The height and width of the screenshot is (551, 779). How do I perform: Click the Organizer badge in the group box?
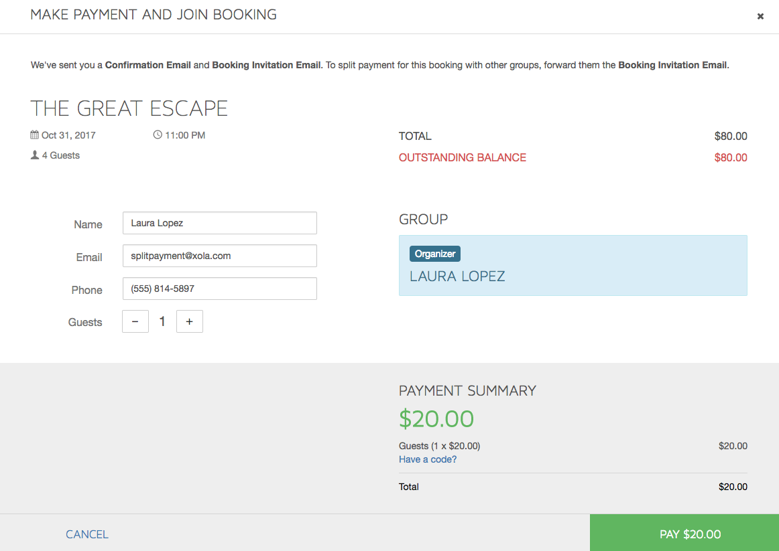tap(434, 254)
